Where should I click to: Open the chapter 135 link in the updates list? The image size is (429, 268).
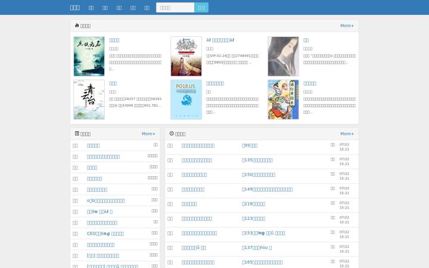[x=257, y=160]
